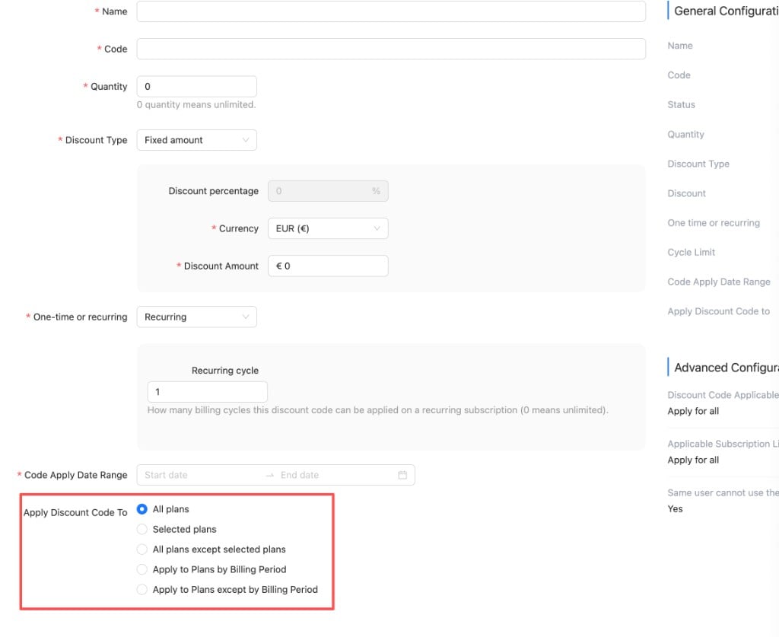Click the Discount Amount field
The image size is (779, 637).
[x=328, y=266]
